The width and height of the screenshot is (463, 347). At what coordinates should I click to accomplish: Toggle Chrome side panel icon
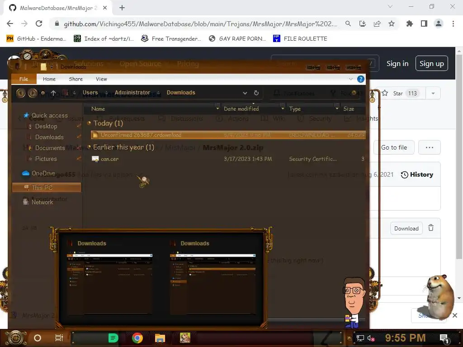[x=424, y=23]
